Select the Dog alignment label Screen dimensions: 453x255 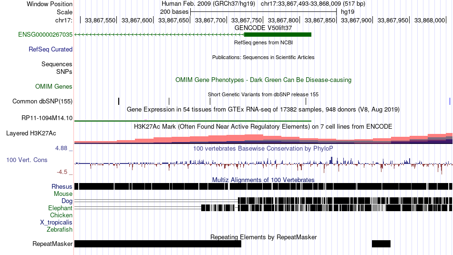(67, 201)
